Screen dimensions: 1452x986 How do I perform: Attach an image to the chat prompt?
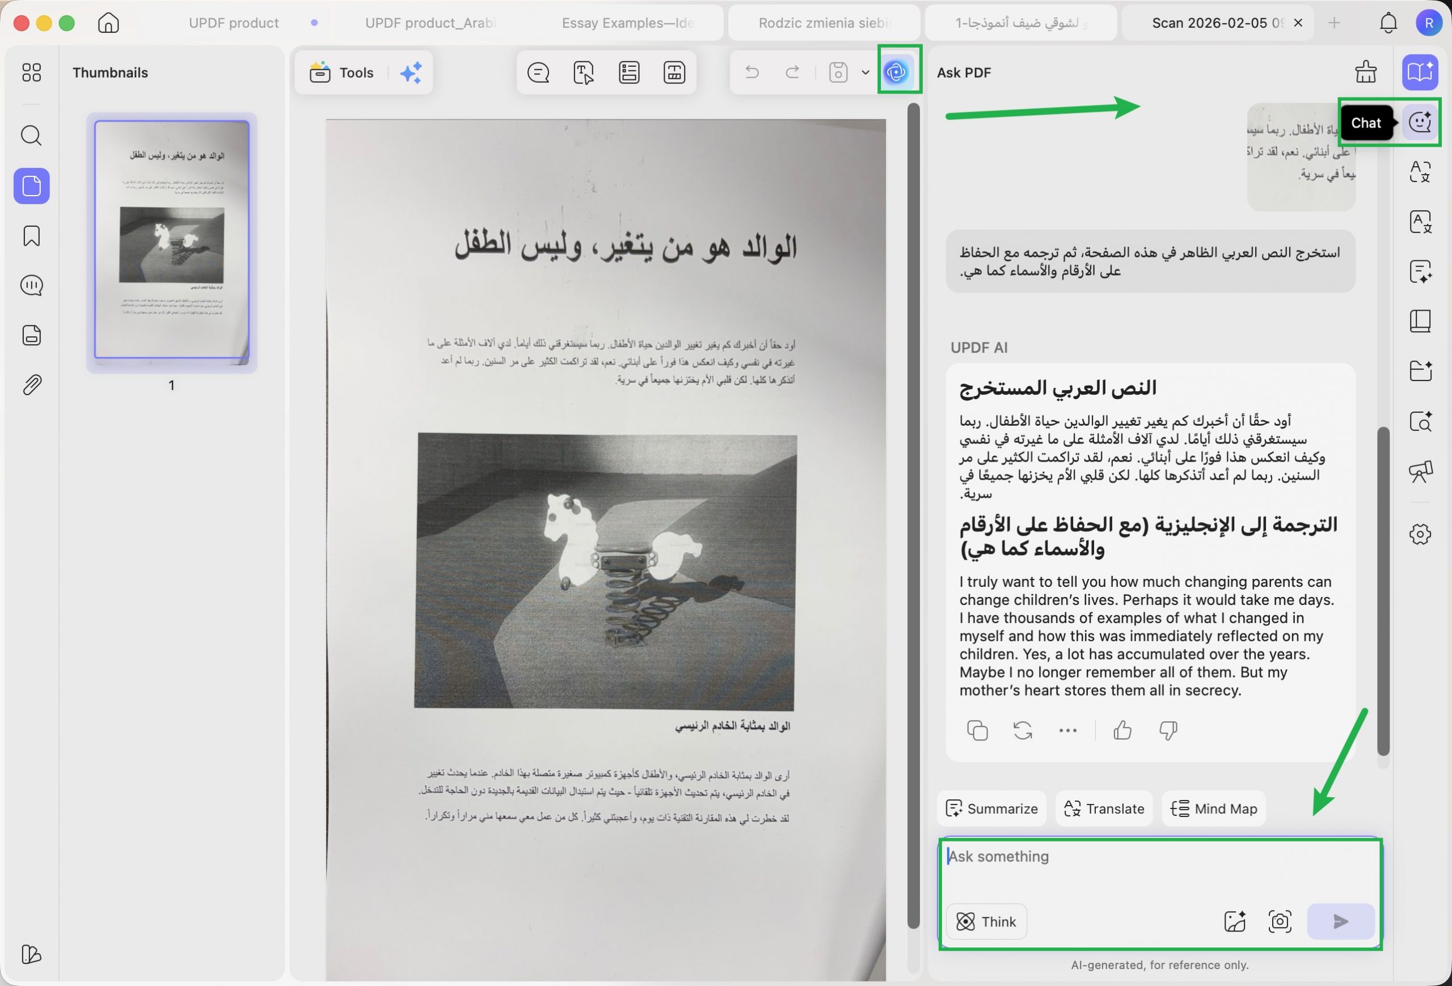tap(1235, 921)
